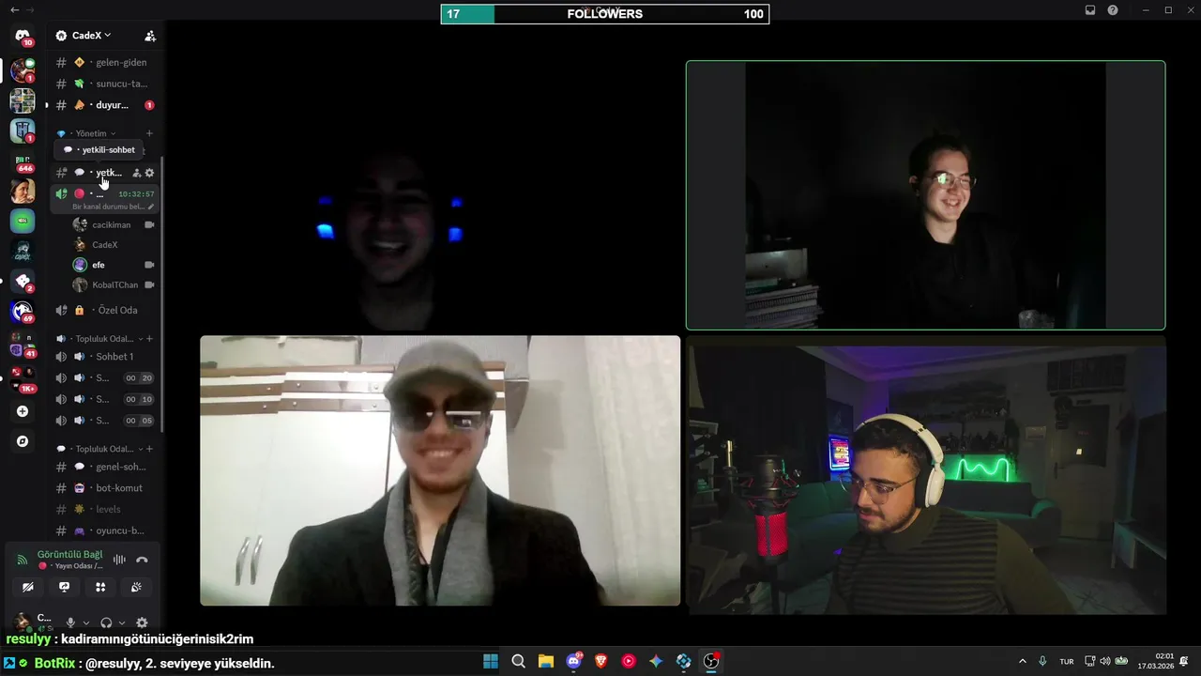The image size is (1201, 676).
Task: Select user KobalTChan in voice channel
Action: point(113,284)
